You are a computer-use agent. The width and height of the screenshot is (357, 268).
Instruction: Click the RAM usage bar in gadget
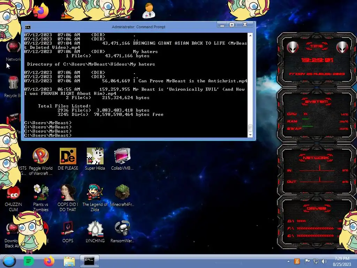(305, 119)
